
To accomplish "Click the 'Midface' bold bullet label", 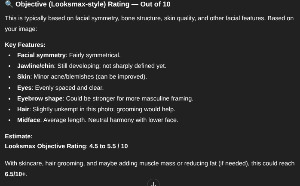I will click(29, 120).
